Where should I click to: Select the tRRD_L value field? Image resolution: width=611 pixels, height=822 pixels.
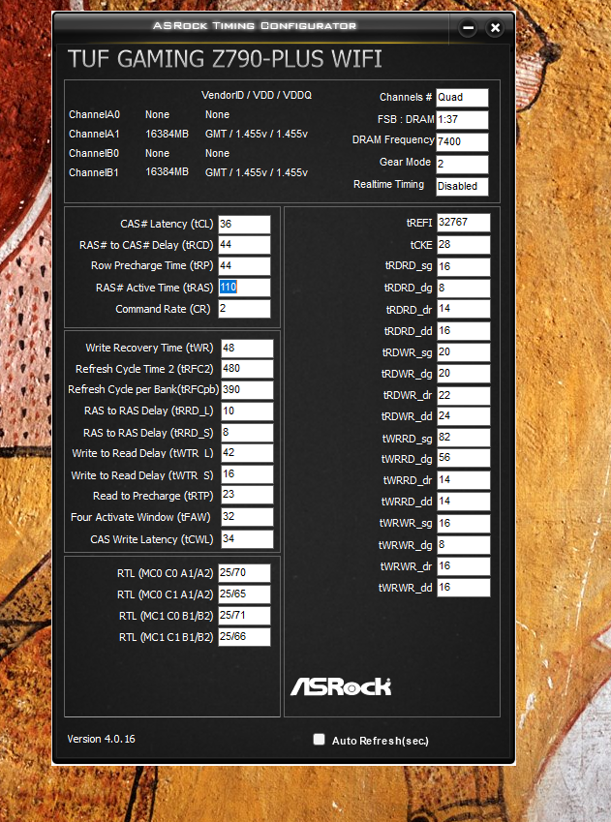coord(247,411)
